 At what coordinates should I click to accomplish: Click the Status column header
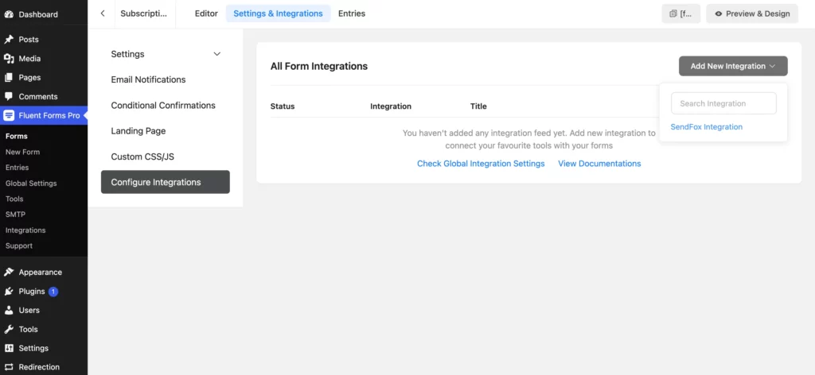click(283, 106)
